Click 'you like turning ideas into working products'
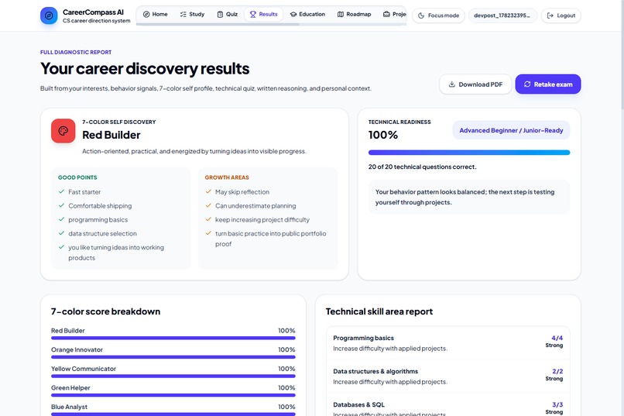 116,253
